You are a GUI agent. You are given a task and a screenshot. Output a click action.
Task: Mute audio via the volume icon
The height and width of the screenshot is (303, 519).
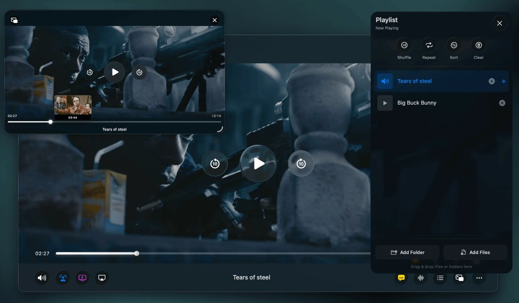[x=42, y=278]
